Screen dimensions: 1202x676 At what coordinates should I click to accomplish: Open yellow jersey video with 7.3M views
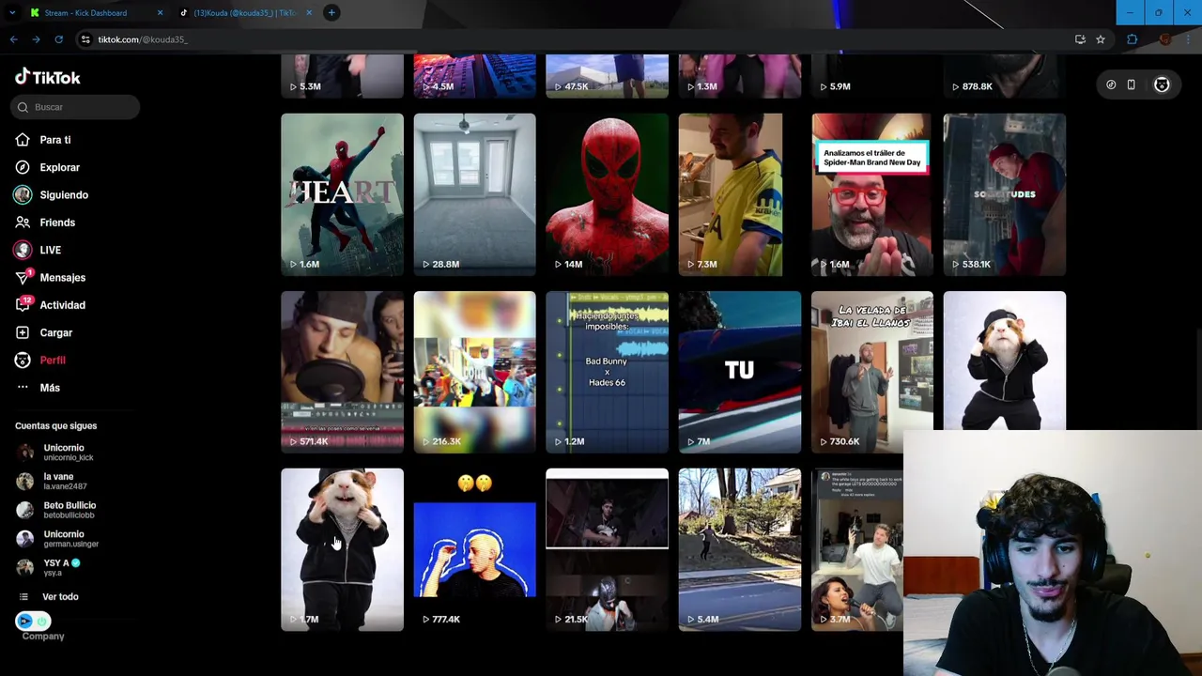[739, 194]
